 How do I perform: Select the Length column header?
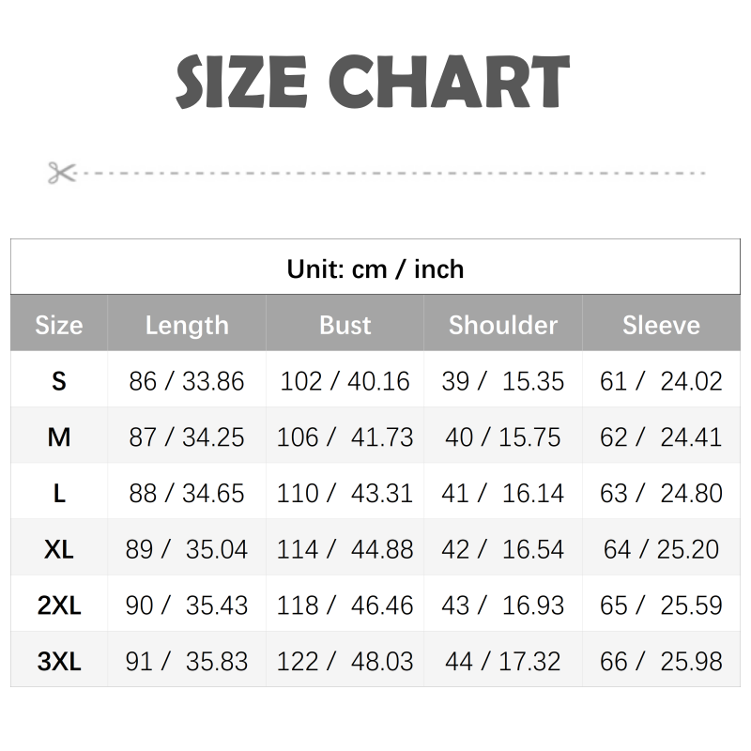click(x=187, y=325)
